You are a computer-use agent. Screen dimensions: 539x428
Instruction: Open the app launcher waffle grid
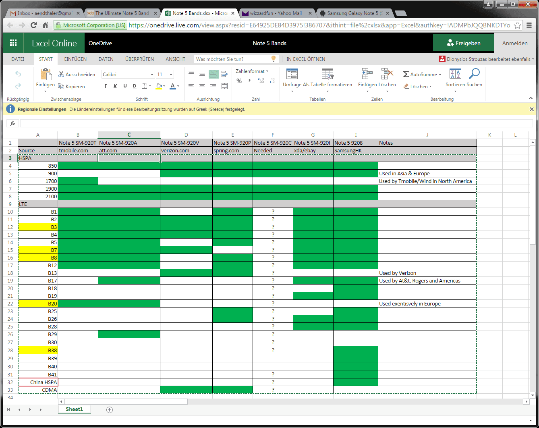tap(13, 43)
